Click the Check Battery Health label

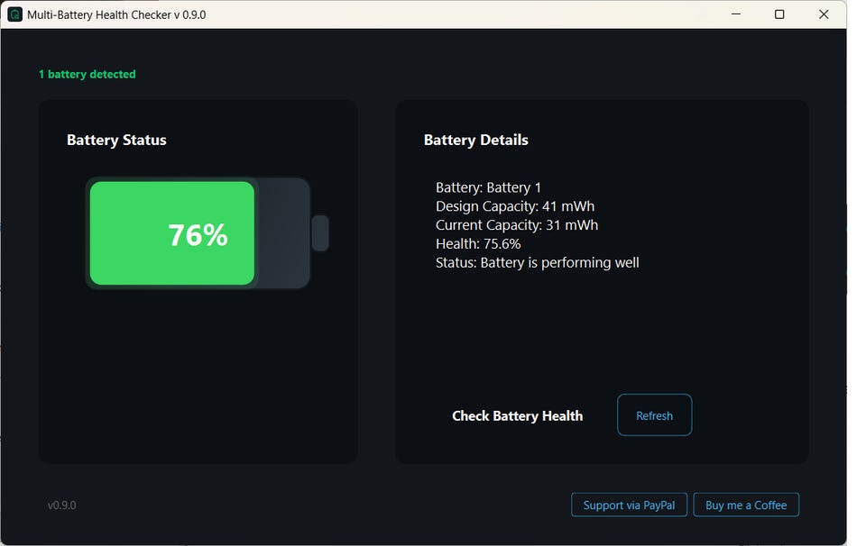[x=517, y=415]
